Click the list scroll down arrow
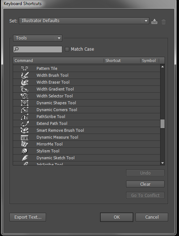Screen dimensions: 179x236 [x=162, y=163]
